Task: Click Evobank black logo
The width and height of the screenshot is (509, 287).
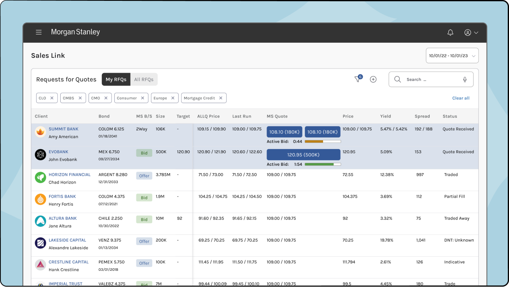Action: tap(40, 155)
